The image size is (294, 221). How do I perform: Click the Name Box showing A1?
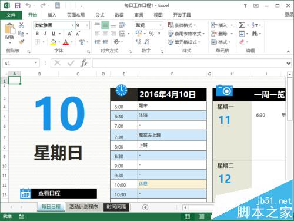pos(21,63)
